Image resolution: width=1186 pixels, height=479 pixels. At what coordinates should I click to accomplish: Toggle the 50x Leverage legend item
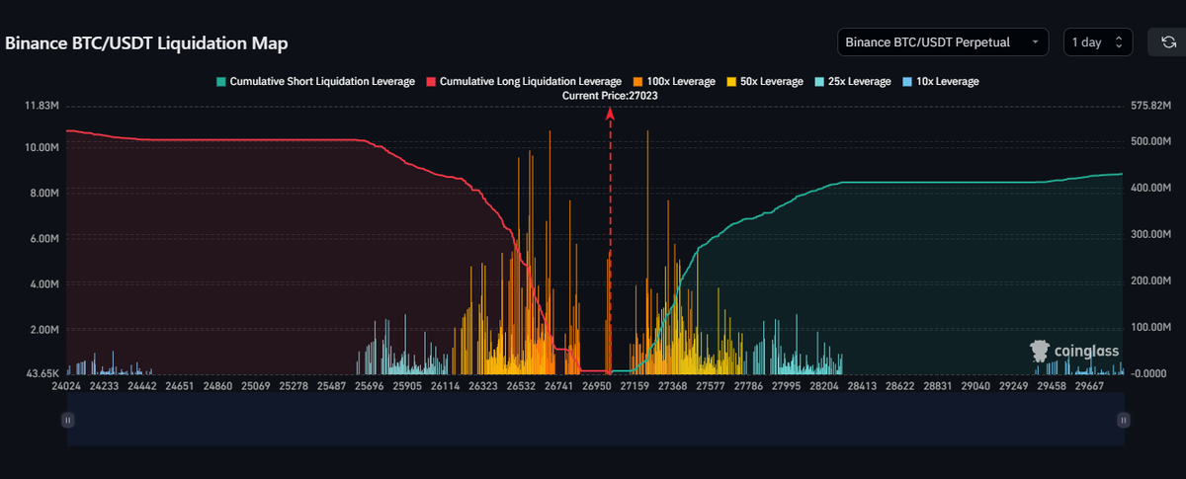(x=763, y=81)
